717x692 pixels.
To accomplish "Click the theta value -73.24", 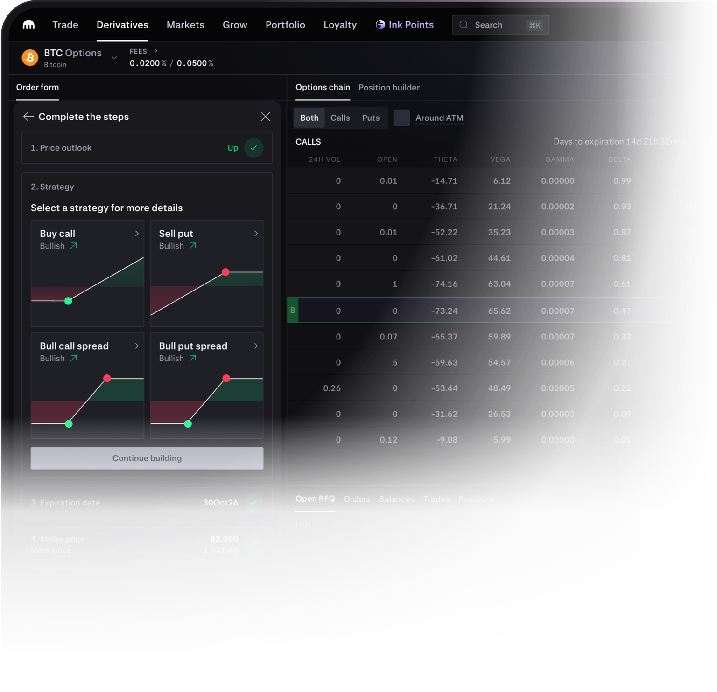I will pyautogui.click(x=444, y=311).
